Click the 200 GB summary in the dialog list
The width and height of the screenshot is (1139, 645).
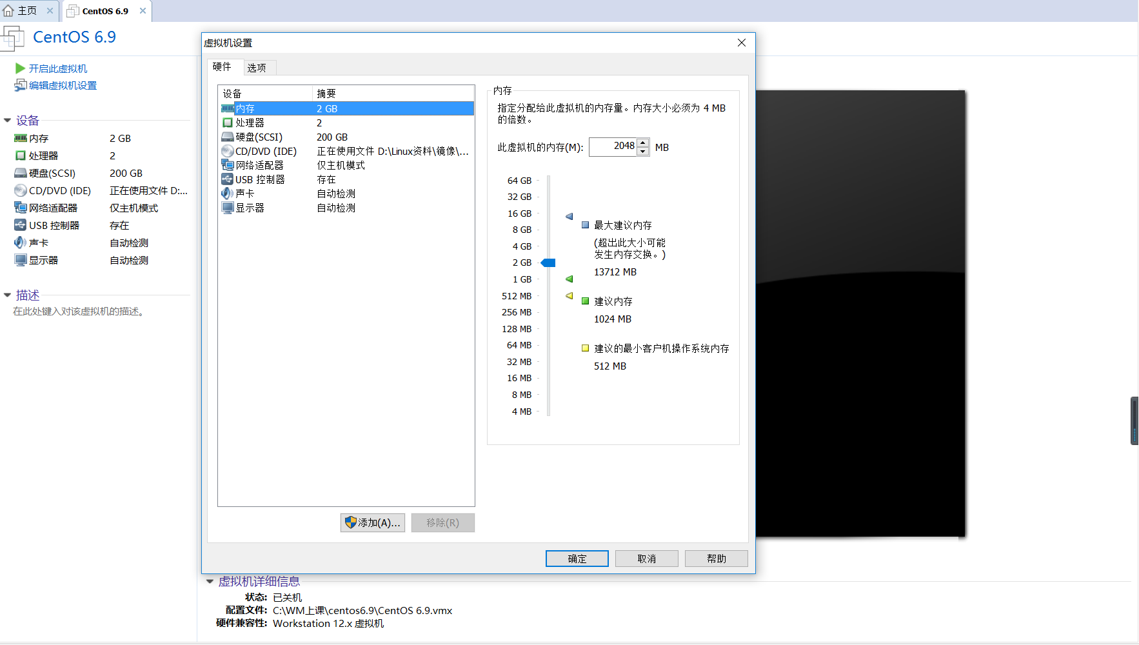[332, 137]
